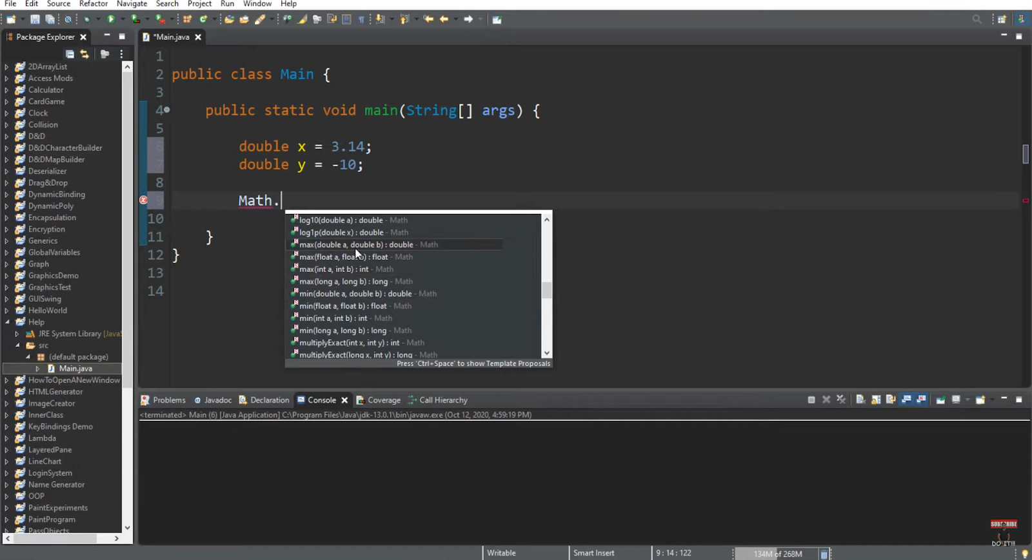
Task: Click the Open Type folder icon
Action: (x=229, y=19)
